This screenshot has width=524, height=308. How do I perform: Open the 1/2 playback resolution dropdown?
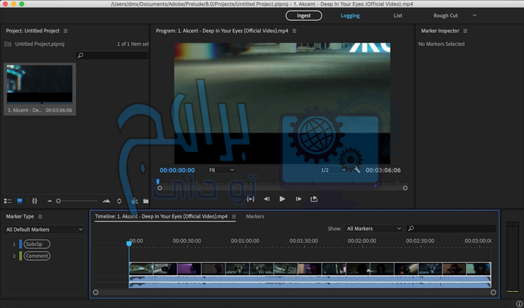coord(334,170)
